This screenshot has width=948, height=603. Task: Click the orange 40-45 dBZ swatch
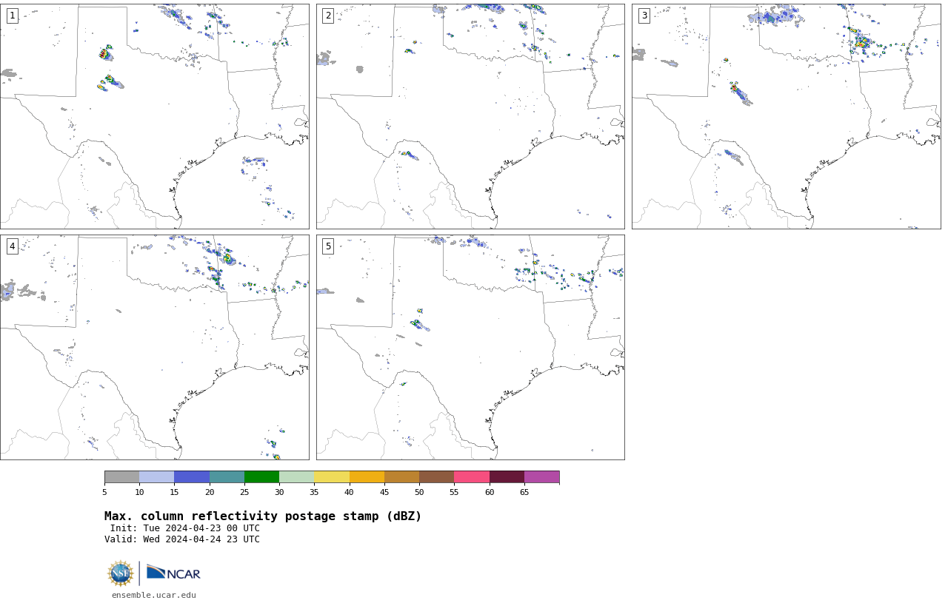click(367, 477)
